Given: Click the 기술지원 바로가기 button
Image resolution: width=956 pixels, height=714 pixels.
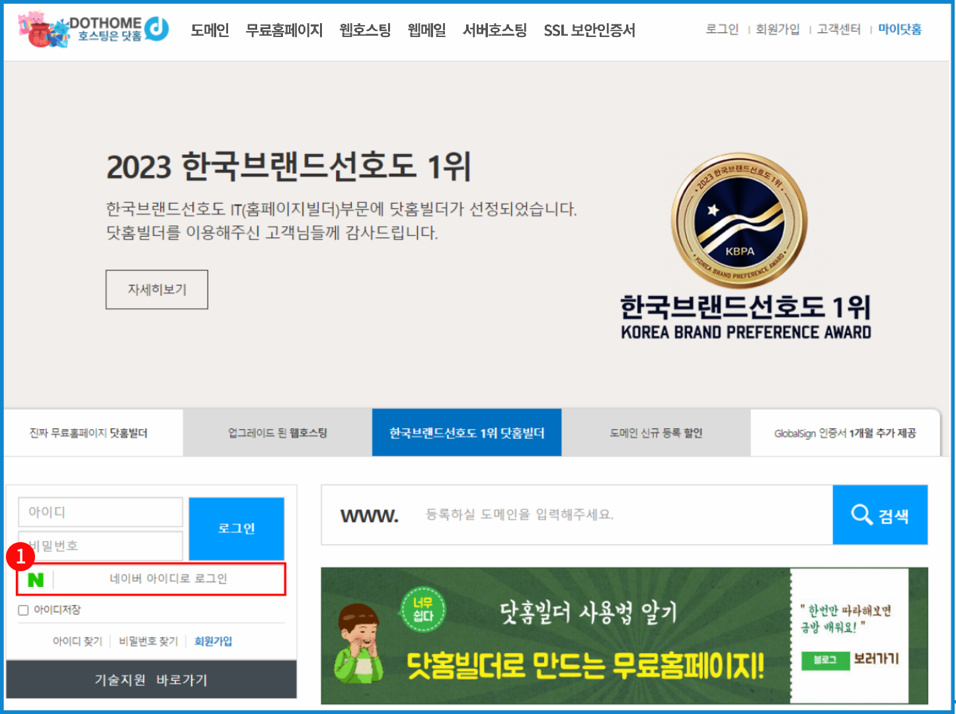Looking at the screenshot, I should tap(151, 680).
